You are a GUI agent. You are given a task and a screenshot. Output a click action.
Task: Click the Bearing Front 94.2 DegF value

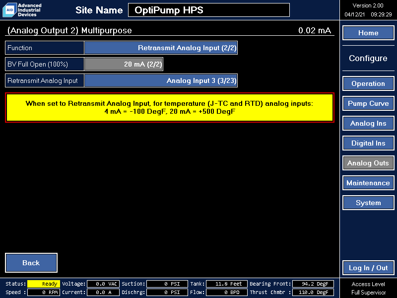click(313, 284)
